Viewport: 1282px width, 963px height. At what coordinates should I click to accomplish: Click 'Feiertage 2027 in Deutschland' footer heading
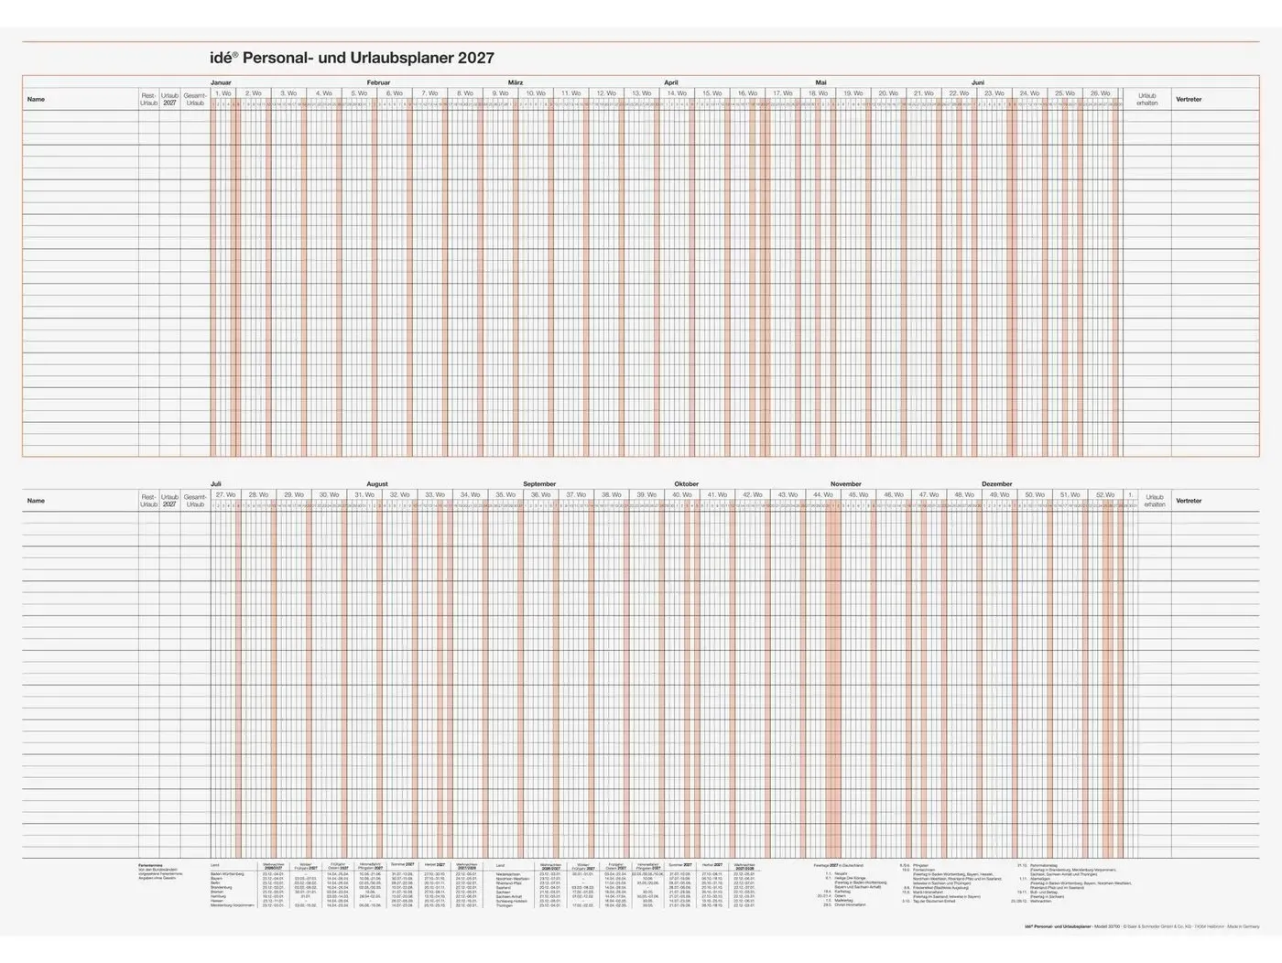coord(839,864)
